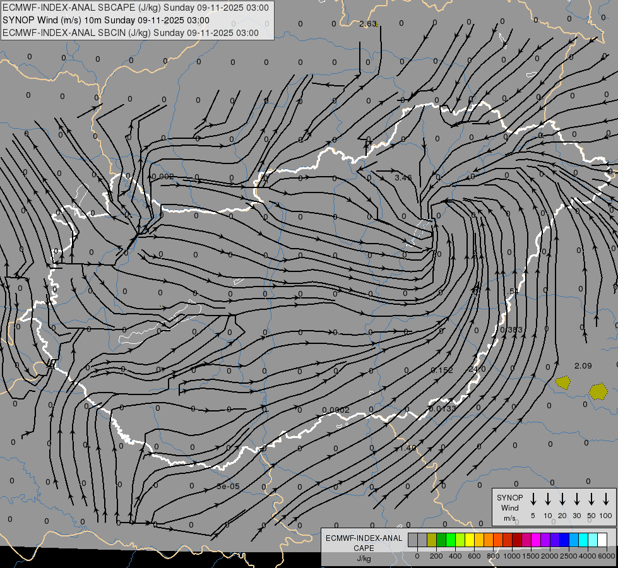
Task: Click the 30 m/s wind arrow in legend
Action: pyautogui.click(x=576, y=499)
